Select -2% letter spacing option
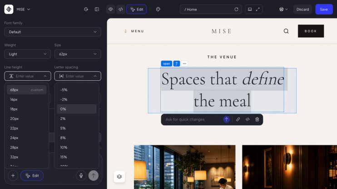337x189 pixels. (76, 99)
